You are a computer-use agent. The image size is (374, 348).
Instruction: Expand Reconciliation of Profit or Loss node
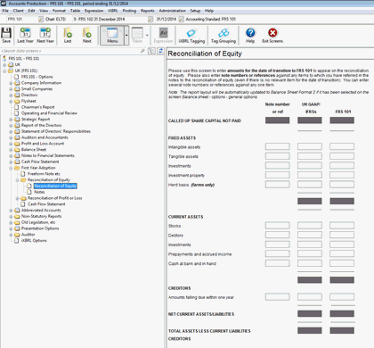[17, 198]
